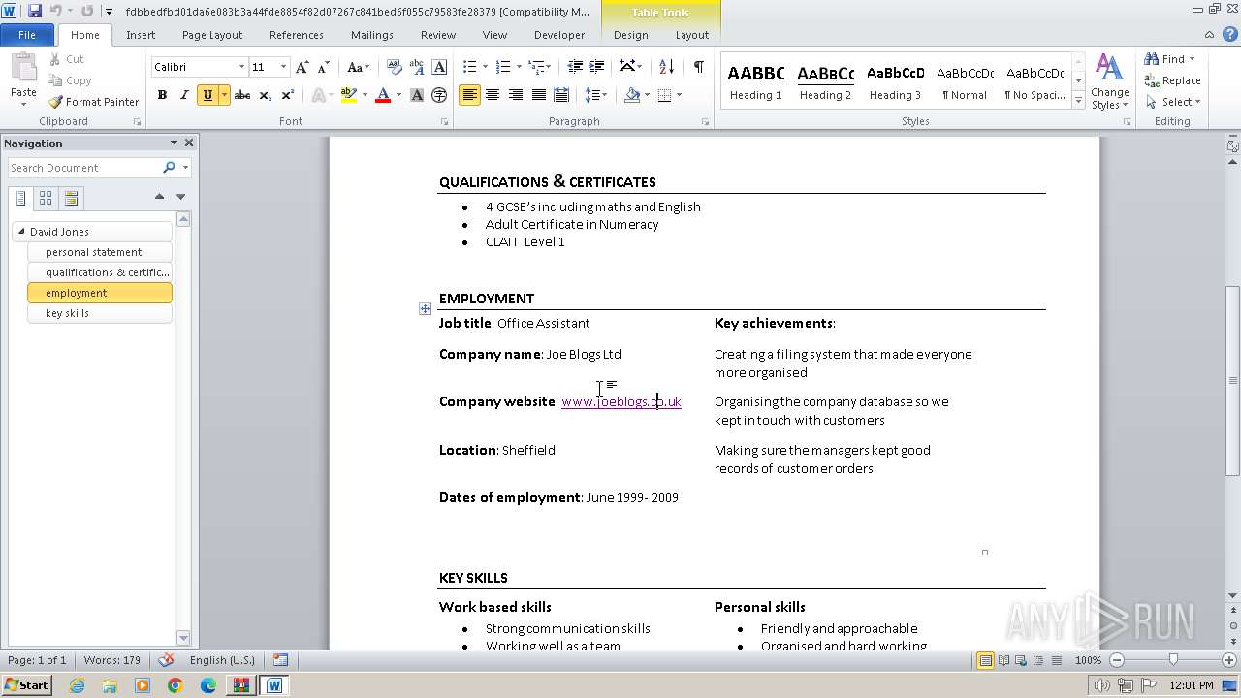
Task: Click Justify alignment icon
Action: [x=538, y=95]
